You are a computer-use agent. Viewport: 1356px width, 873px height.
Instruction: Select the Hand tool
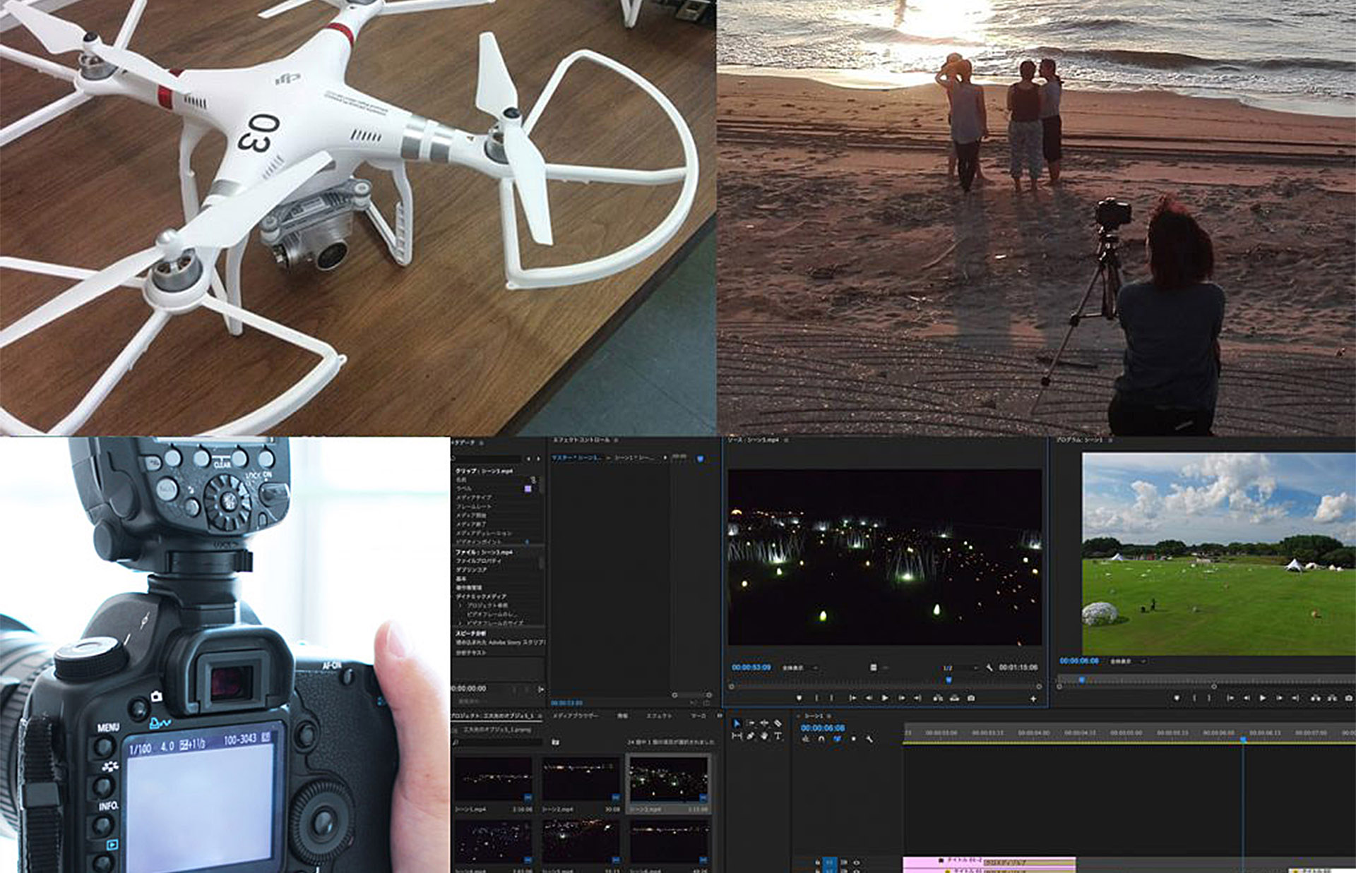[764, 736]
